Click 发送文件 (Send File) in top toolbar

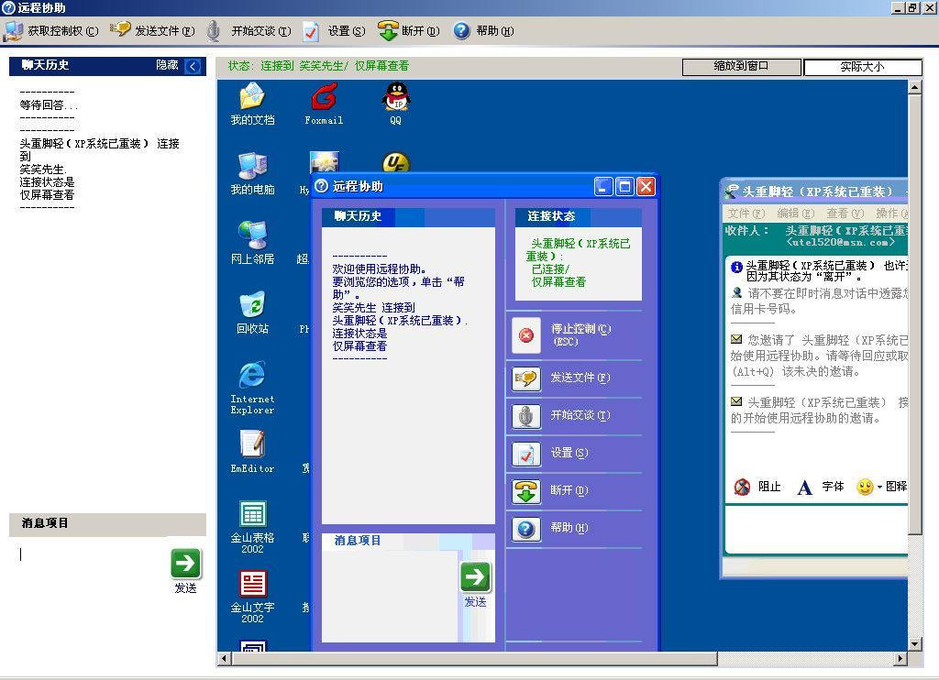(152, 31)
